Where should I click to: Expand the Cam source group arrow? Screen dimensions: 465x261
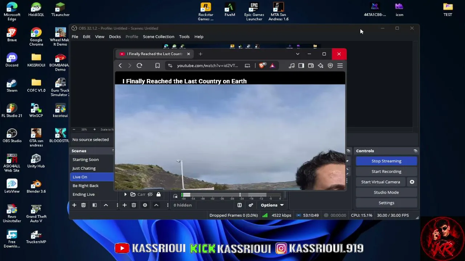tap(125, 195)
